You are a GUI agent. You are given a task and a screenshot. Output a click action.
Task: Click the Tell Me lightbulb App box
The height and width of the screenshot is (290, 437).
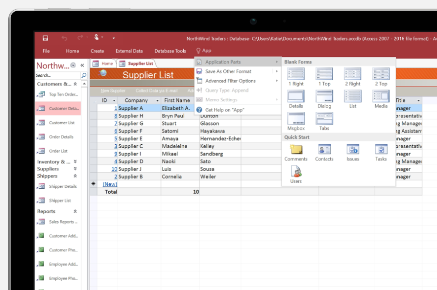point(204,51)
